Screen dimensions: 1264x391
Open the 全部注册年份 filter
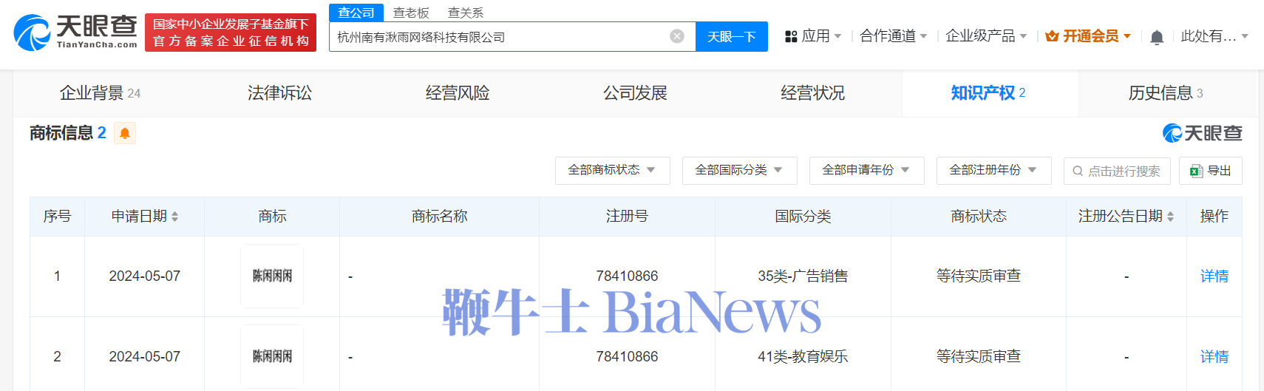pyautogui.click(x=994, y=171)
